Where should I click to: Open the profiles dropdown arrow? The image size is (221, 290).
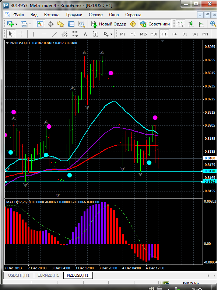click(x=30, y=24)
